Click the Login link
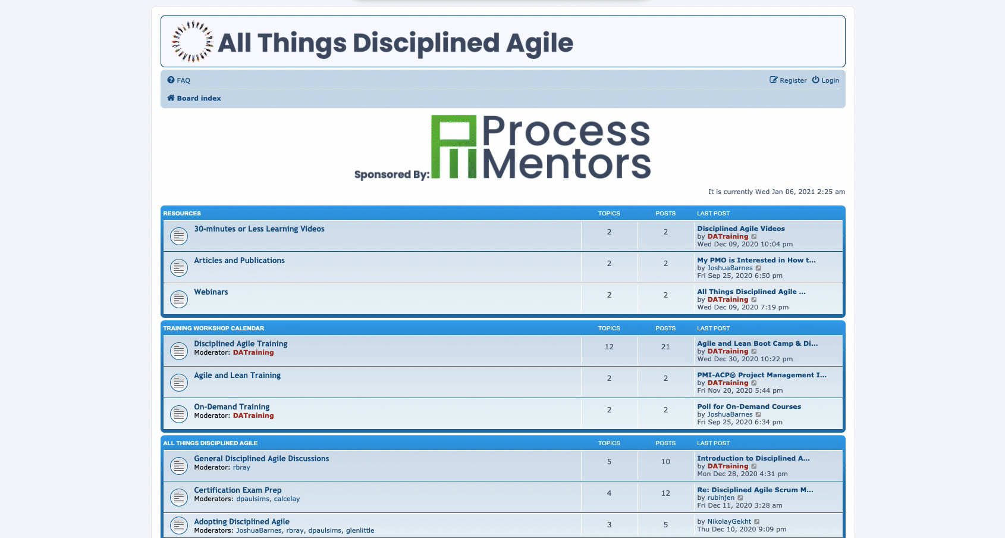 (826, 80)
